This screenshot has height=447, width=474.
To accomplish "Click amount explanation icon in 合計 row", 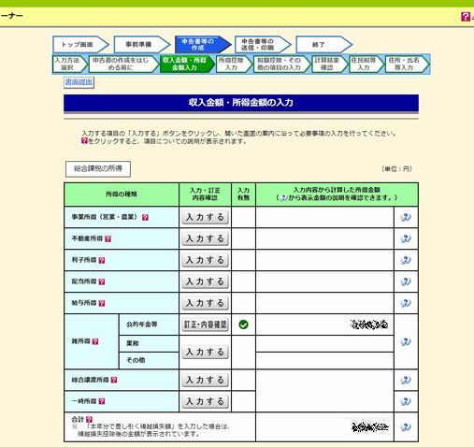I will [406, 427].
